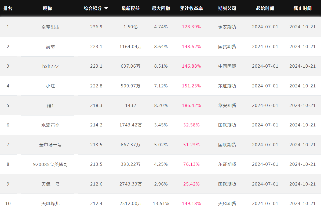The height and width of the screenshot is (212, 321).
Task: Open nickname 雅1
Action: (x=50, y=106)
